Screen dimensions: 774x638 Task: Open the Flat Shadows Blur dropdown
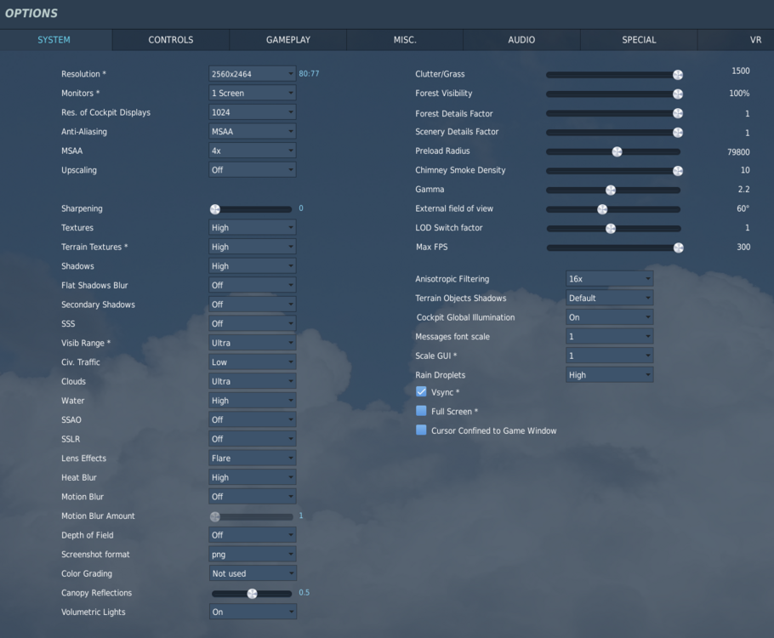pos(253,286)
